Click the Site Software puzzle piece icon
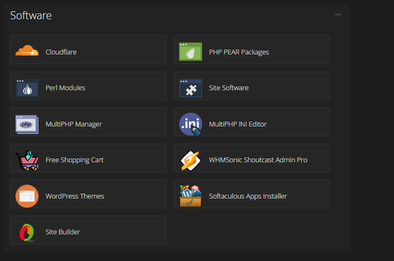 [x=190, y=88]
